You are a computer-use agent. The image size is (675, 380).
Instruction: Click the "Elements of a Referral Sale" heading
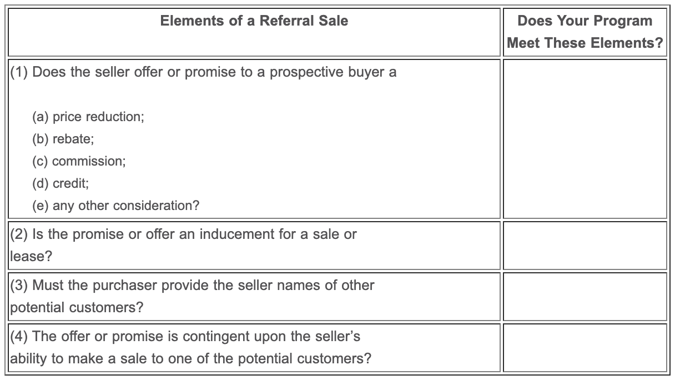(254, 21)
